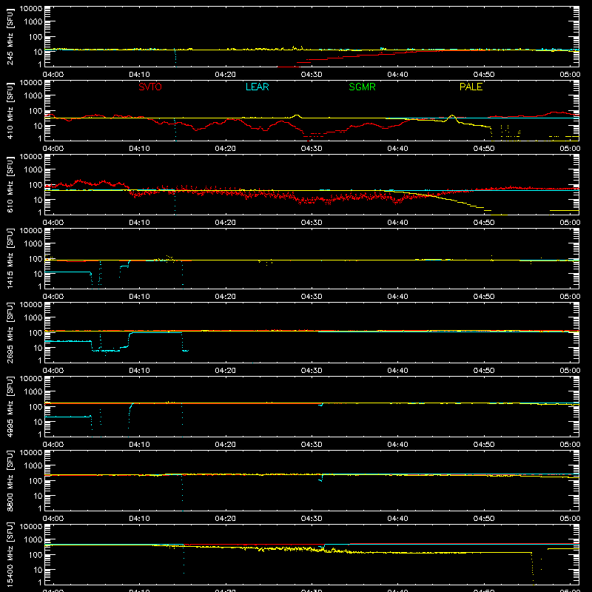Click 04:40 time label below 610 MHz plot
Screen dimensions: 592x592
click(x=397, y=223)
